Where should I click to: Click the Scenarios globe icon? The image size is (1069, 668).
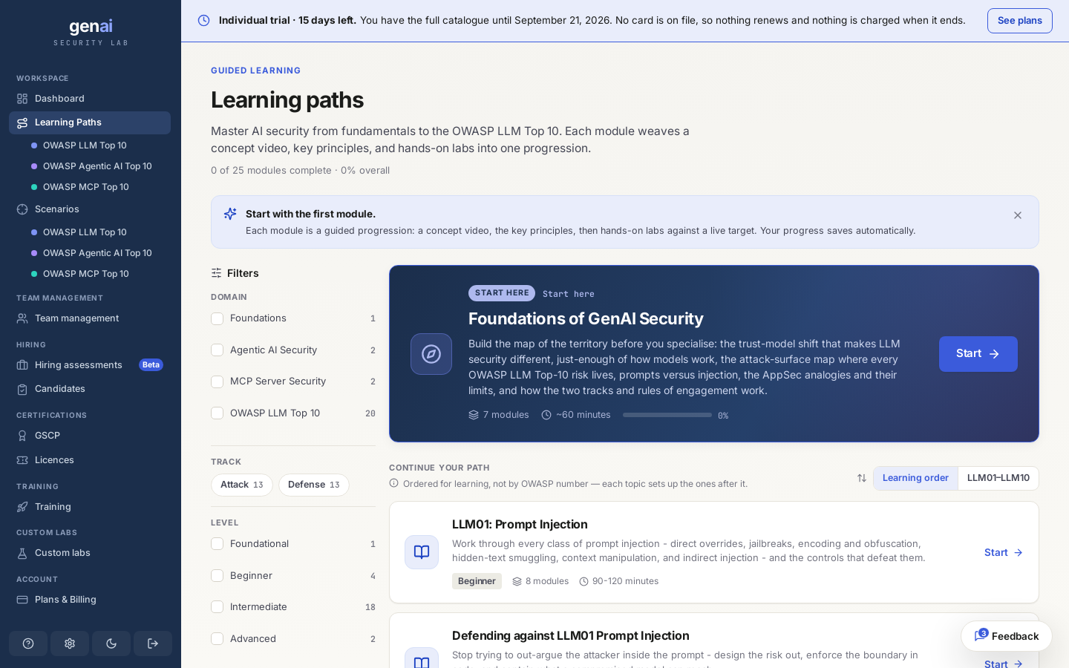(x=22, y=209)
